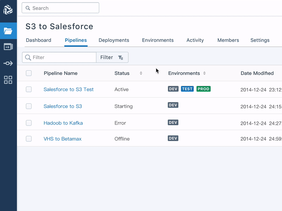This screenshot has height=211, width=282.
Task: Open the Settings tab
Action: coord(260,40)
